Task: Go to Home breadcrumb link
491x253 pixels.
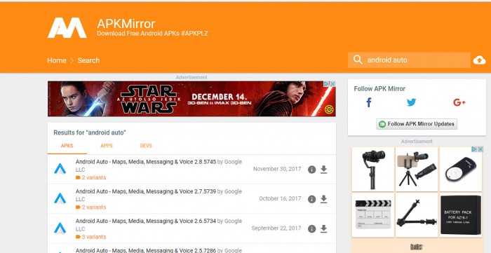Action: (x=57, y=60)
